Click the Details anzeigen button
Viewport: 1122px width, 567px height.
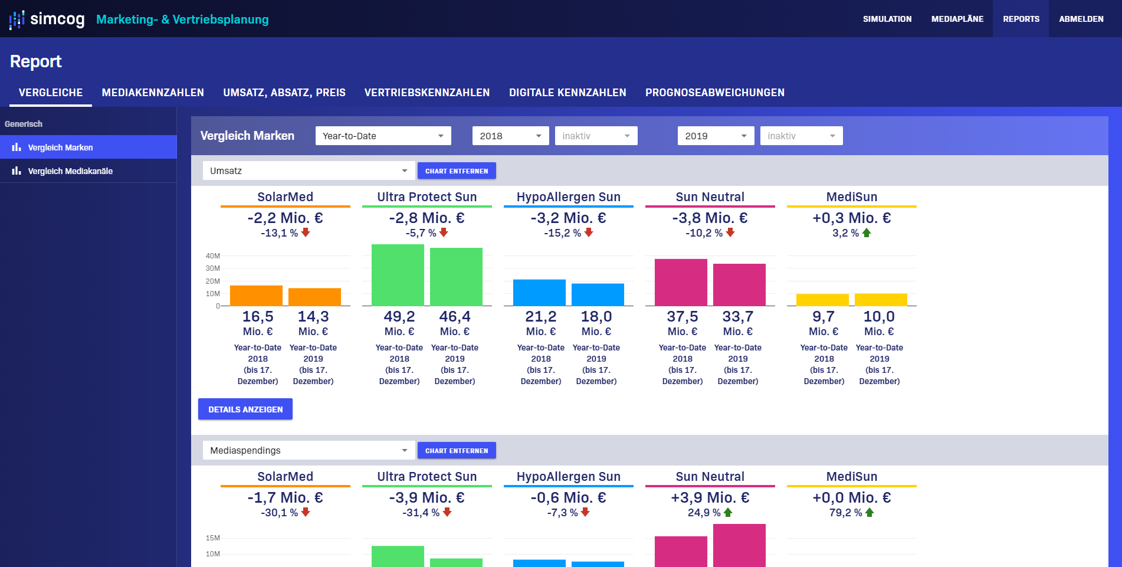(245, 409)
